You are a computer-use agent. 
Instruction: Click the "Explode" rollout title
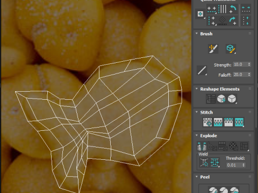(x=209, y=136)
